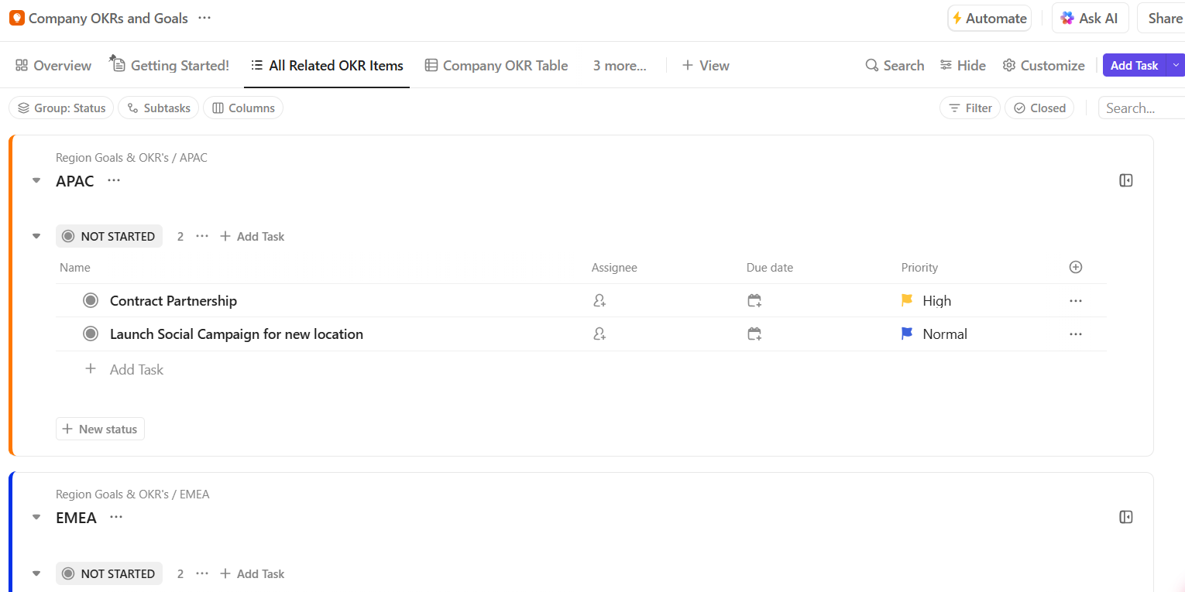Add a new column with plus icon
This screenshot has width=1185, height=592.
1075,267
